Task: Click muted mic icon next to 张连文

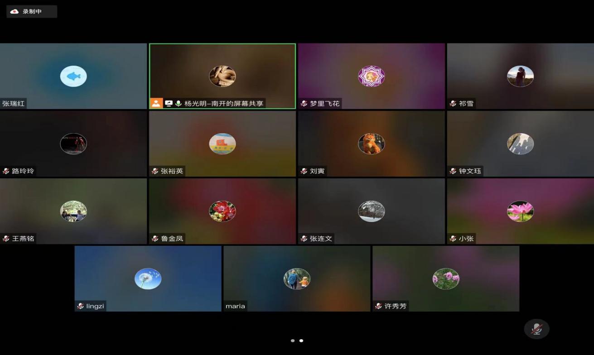Action: click(304, 239)
